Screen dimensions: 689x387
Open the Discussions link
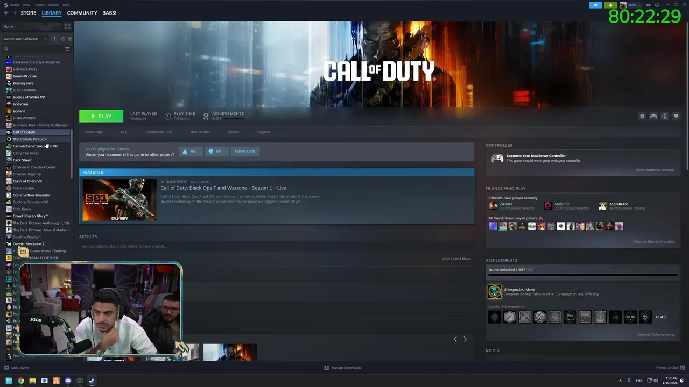200,132
